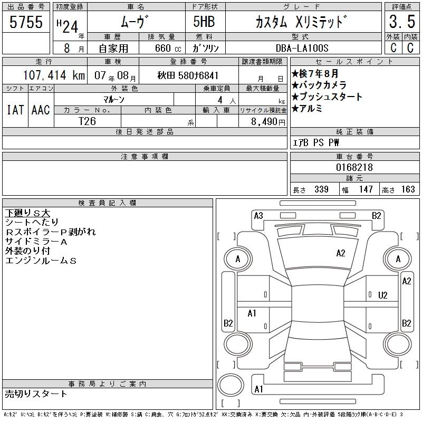The image size is (422, 422).
Task: Select the 後日発送部品 section header
Action: pyautogui.click(x=145, y=131)
